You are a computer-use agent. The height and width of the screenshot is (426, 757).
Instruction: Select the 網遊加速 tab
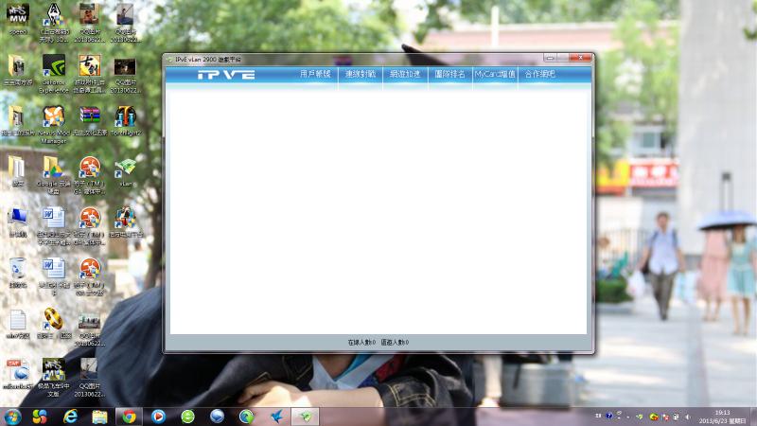405,74
